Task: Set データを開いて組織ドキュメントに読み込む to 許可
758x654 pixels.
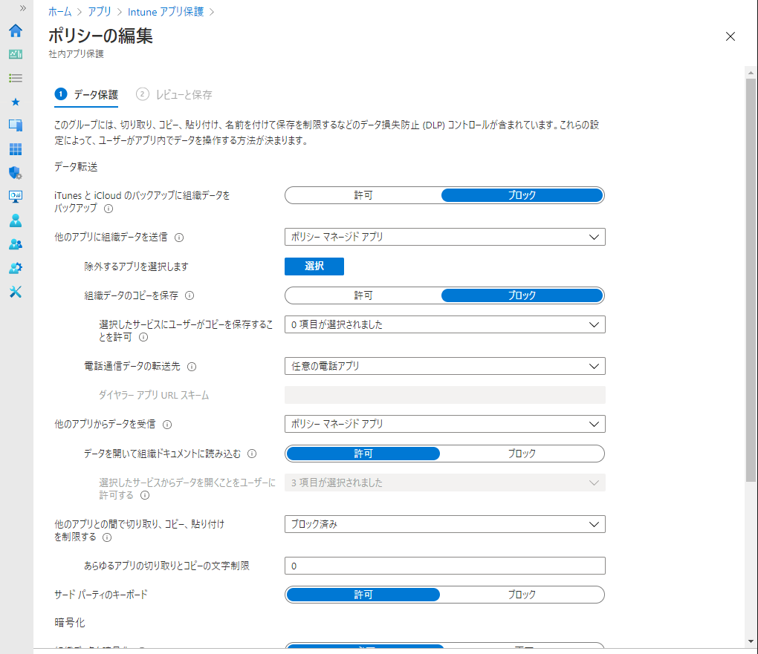Action: tap(363, 454)
